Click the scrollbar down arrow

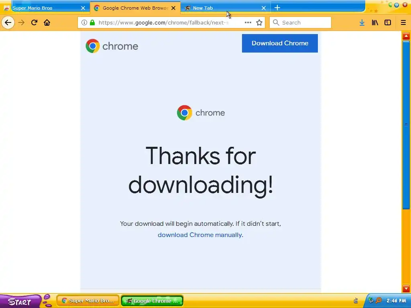[406, 289]
